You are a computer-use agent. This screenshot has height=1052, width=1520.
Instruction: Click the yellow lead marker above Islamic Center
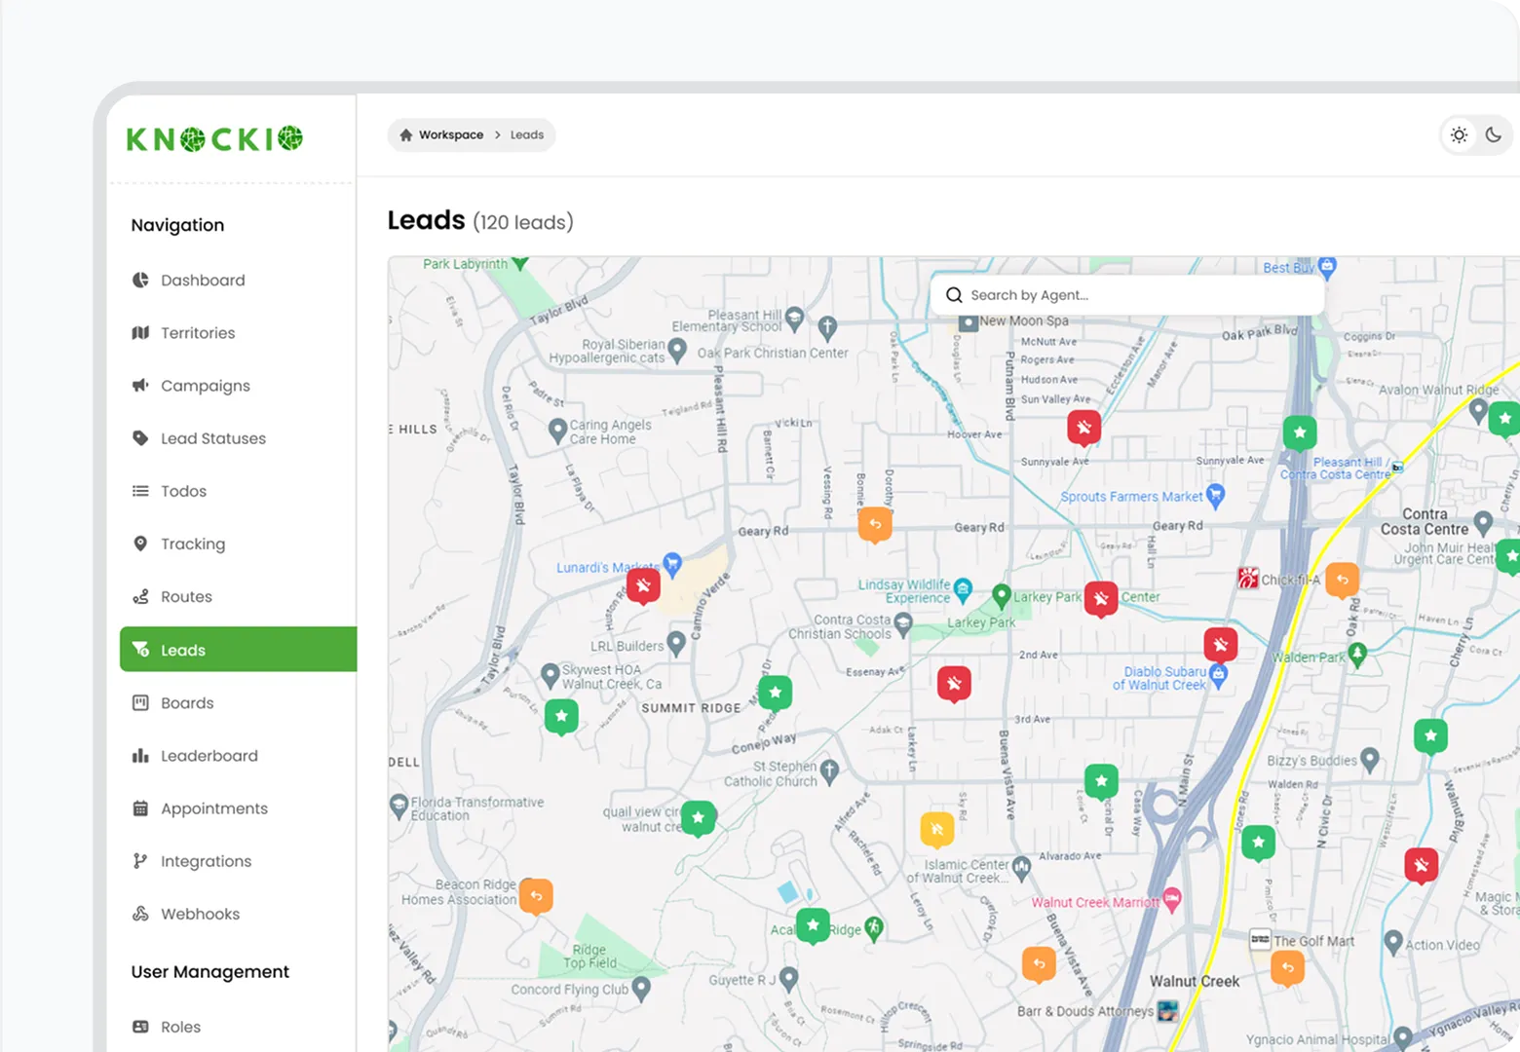coord(937,829)
